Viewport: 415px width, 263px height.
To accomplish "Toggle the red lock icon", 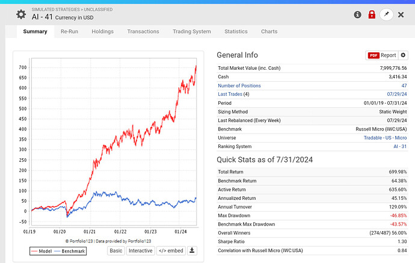I will (x=372, y=14).
